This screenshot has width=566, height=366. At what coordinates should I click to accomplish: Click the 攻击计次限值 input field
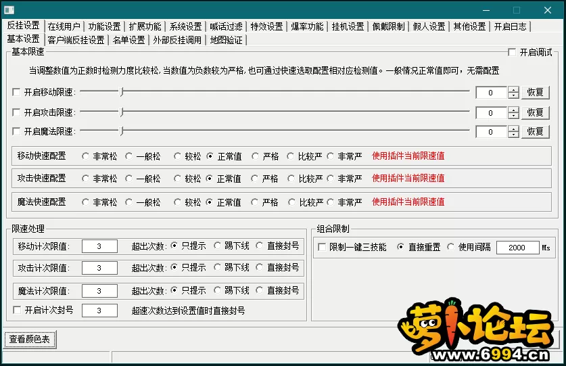(99, 268)
